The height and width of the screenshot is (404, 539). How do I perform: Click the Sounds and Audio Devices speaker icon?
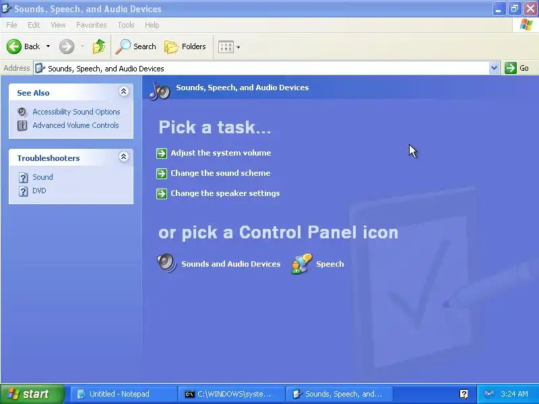tap(166, 263)
